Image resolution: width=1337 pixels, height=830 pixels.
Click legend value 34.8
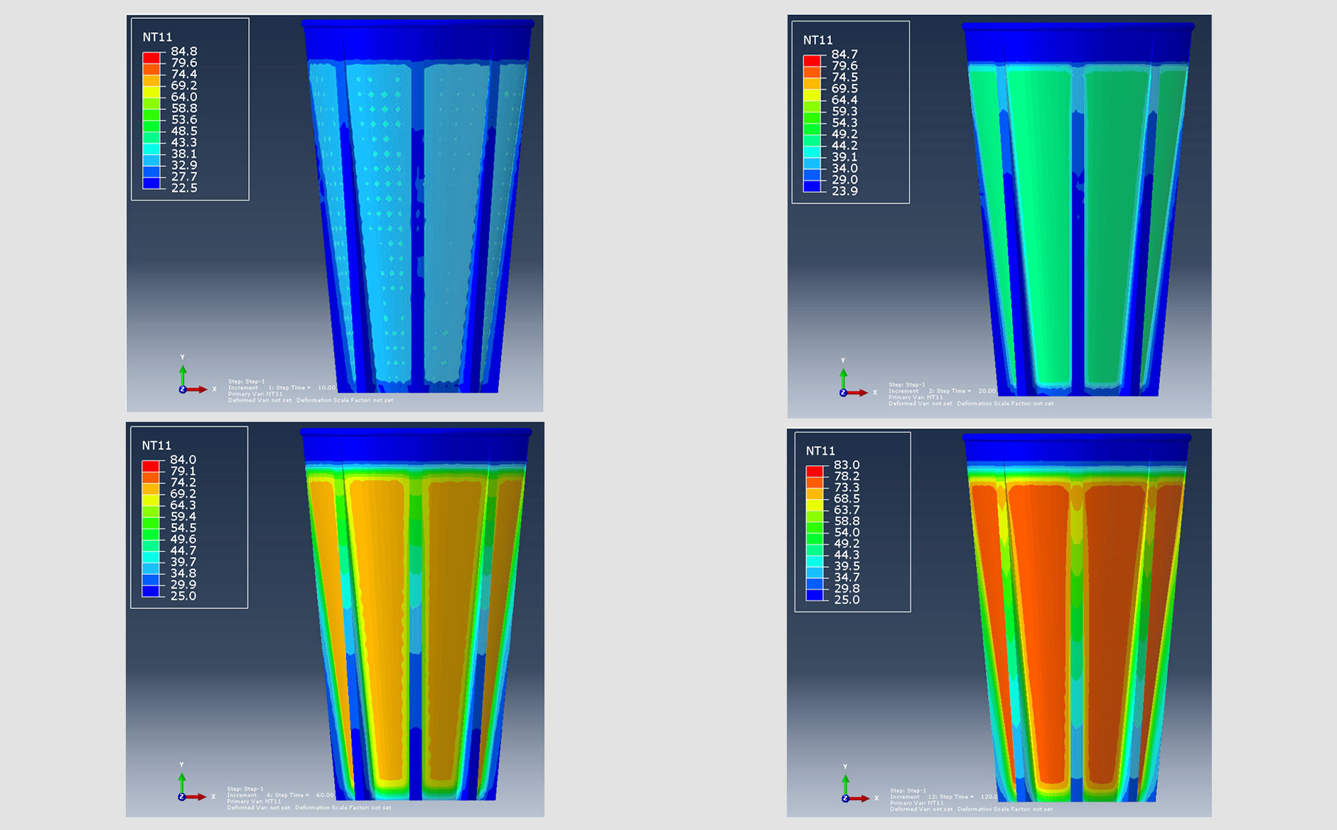tap(183, 573)
